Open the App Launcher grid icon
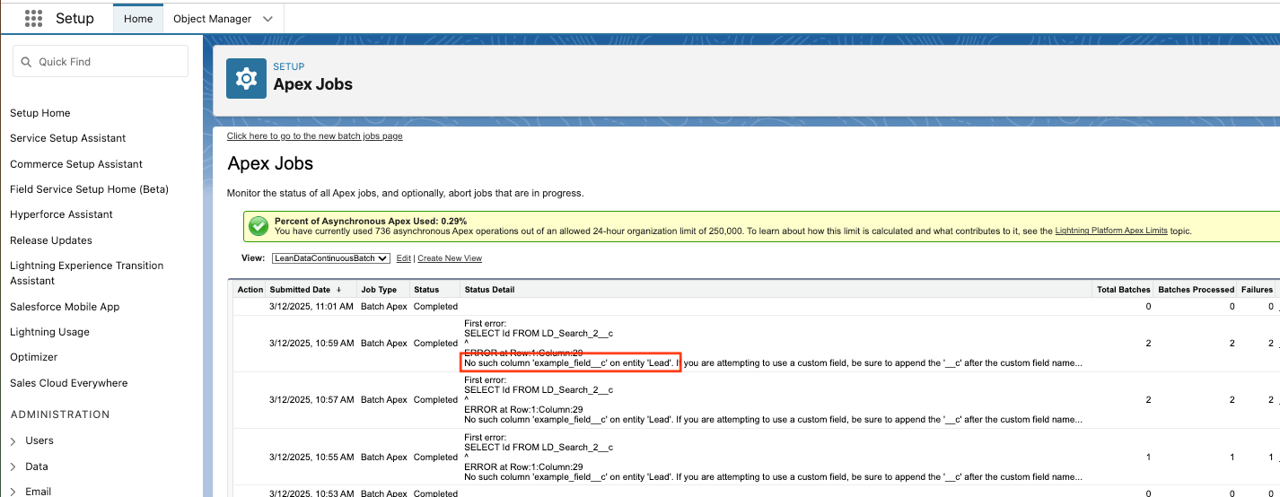This screenshot has height=497, width=1280. (33, 18)
